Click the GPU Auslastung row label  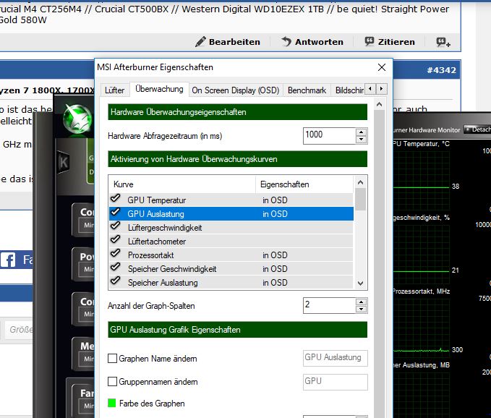155,214
